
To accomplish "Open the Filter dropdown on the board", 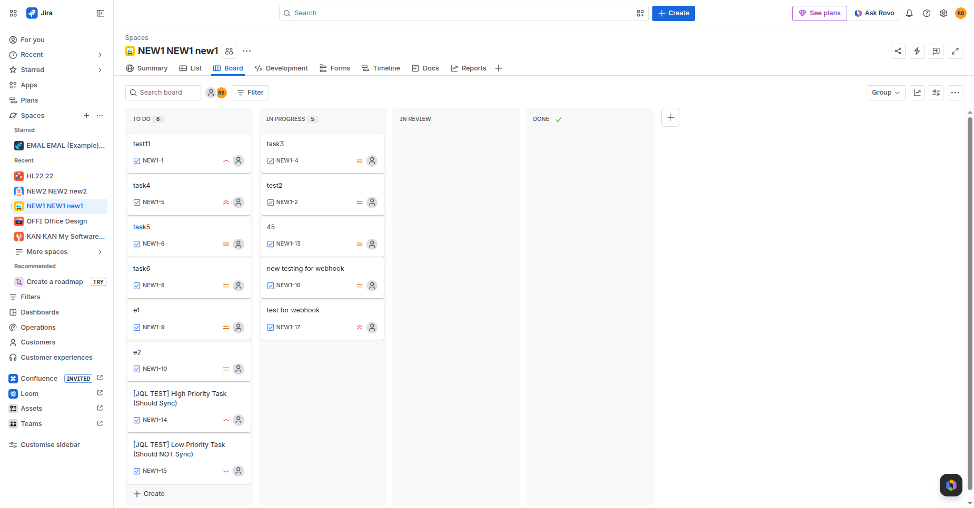I will pyautogui.click(x=251, y=93).
